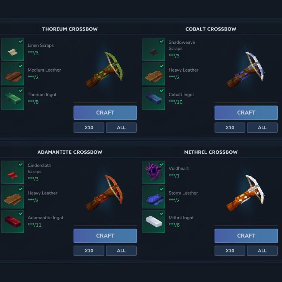Screen dimensions: 282x282
Task: Craft ten Mithril Crossbows with X10
Action: [x=230, y=251]
